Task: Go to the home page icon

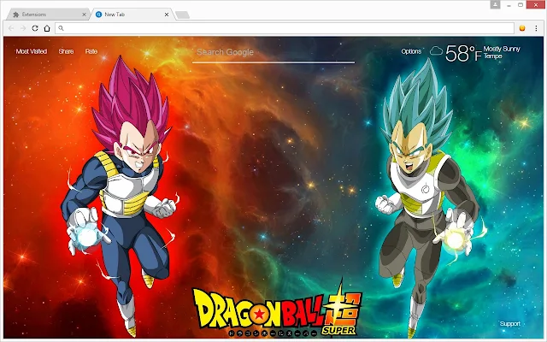Action: (x=47, y=28)
